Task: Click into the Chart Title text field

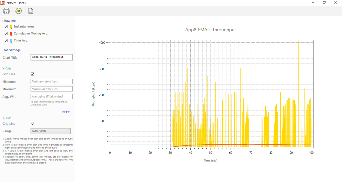Action: pyautogui.click(x=51, y=57)
